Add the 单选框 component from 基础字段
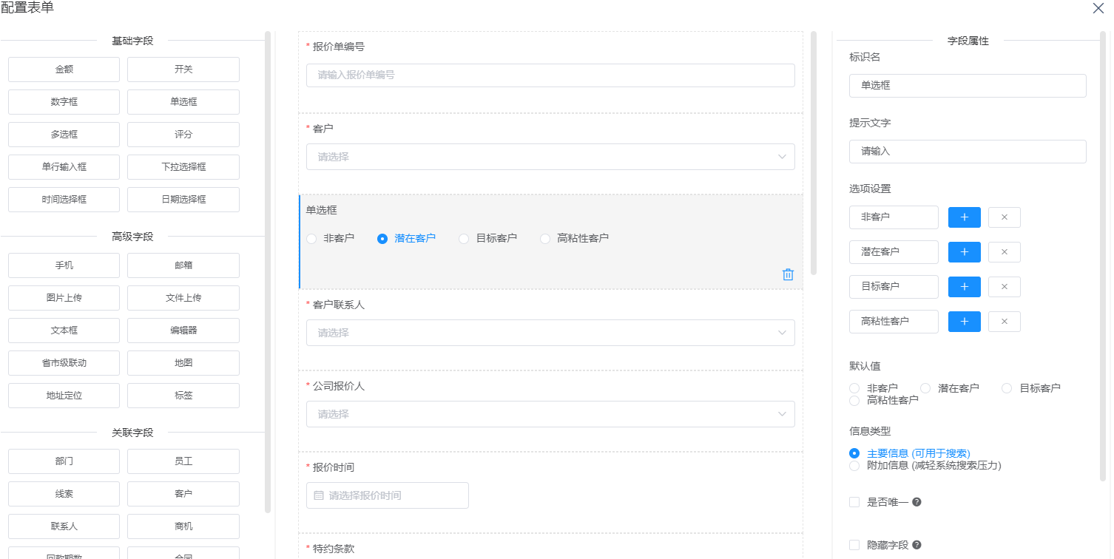 pos(183,102)
